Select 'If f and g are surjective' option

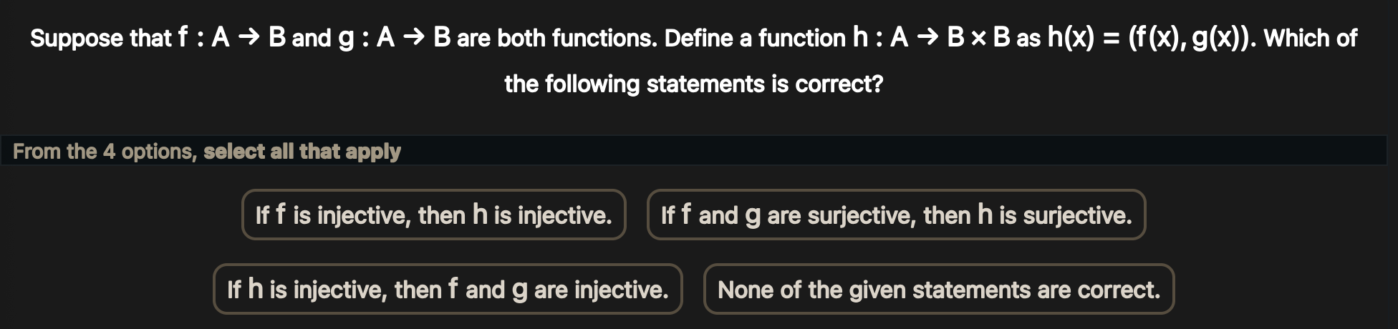click(896, 215)
